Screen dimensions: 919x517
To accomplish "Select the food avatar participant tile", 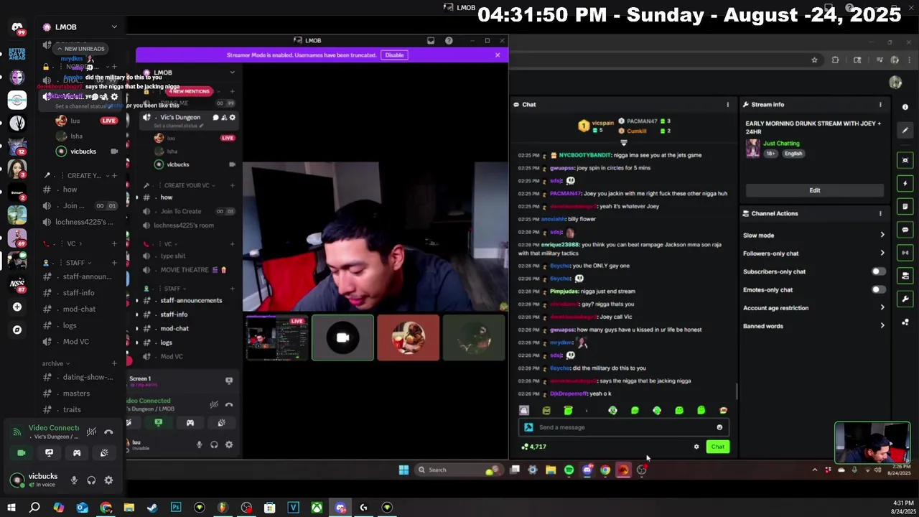I will [408, 337].
